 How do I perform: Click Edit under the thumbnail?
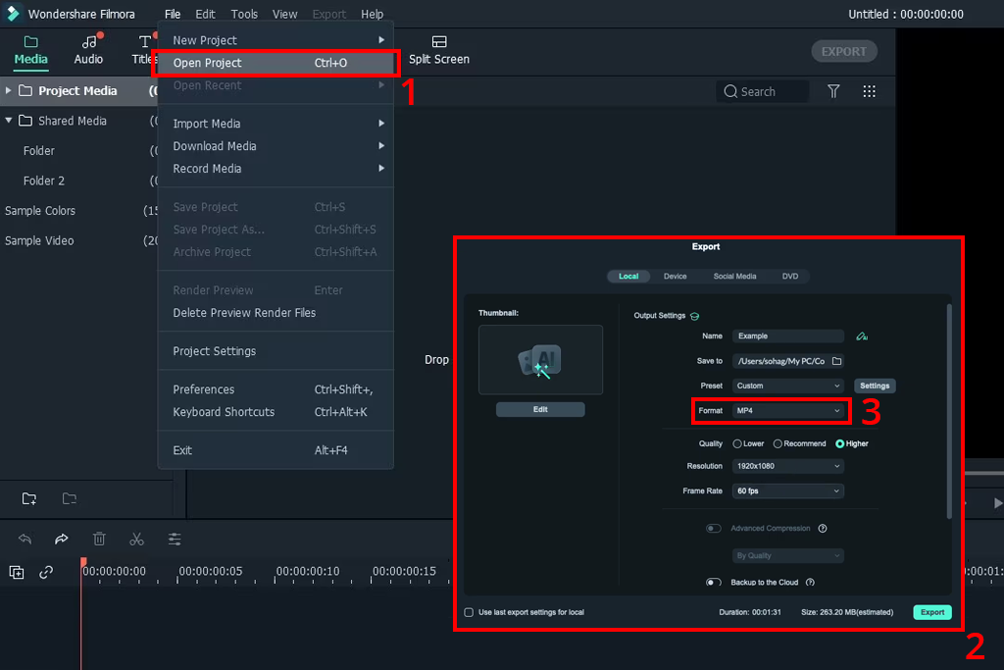coord(540,409)
